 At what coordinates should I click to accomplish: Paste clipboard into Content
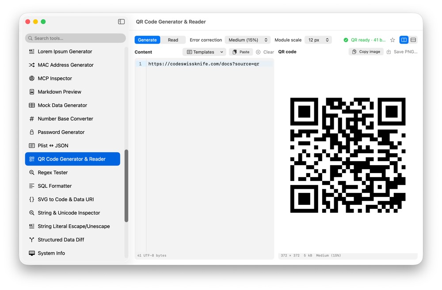241,52
